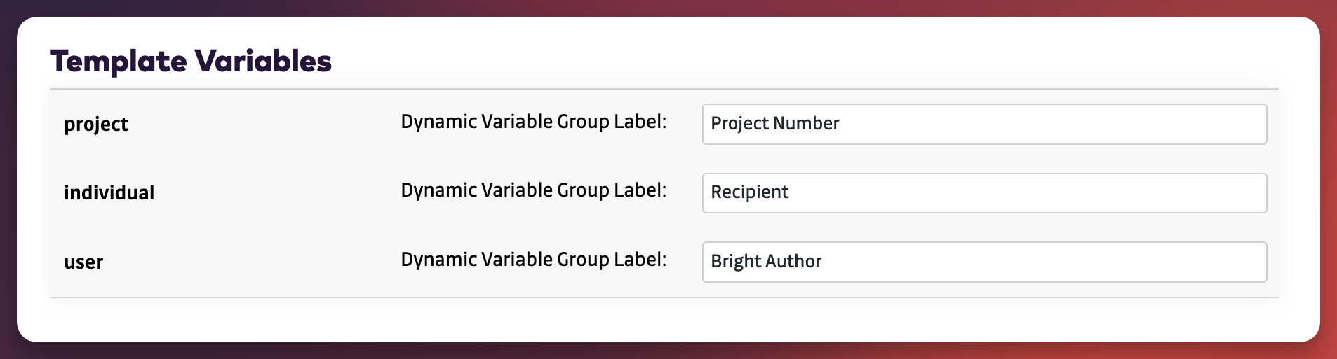This screenshot has width=1337, height=359.
Task: Place cursor on "Bright" in user field
Action: click(x=736, y=262)
